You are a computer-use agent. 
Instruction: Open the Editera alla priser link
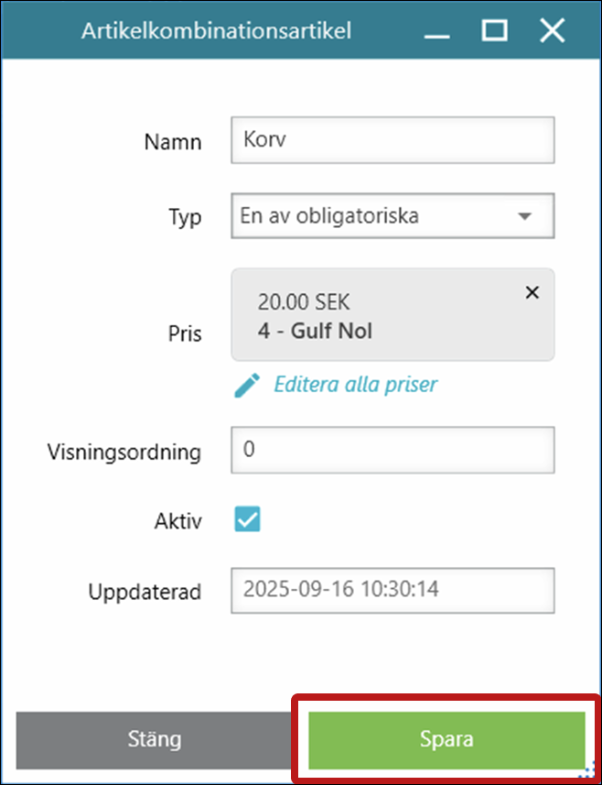(355, 385)
